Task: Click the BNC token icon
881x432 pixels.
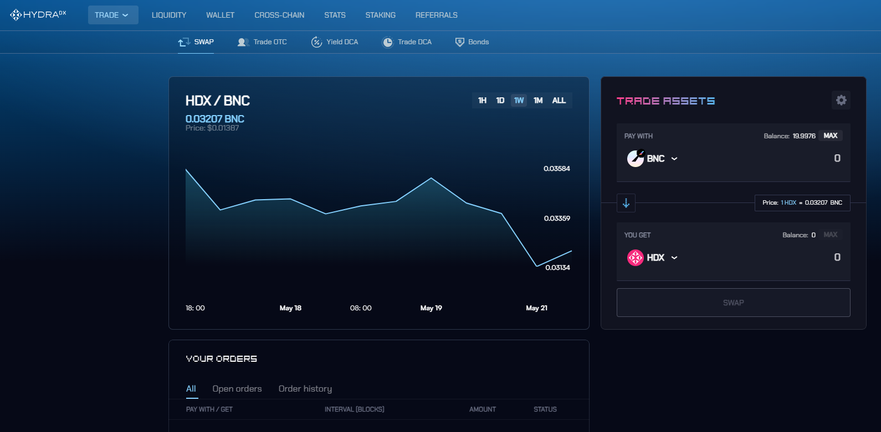Action: 636,158
